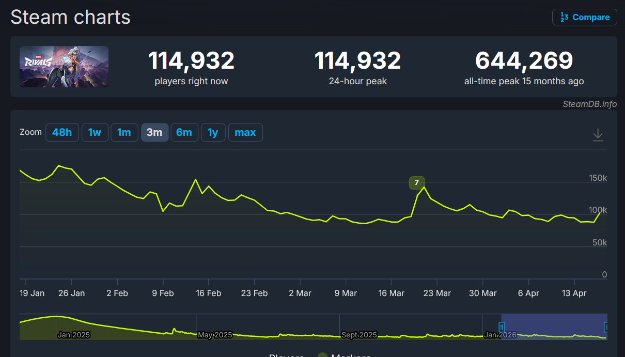The height and width of the screenshot is (357, 625).
Task: Click the players right now label
Action: click(191, 81)
